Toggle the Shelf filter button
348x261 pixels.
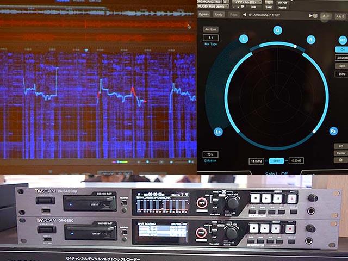point(276,161)
